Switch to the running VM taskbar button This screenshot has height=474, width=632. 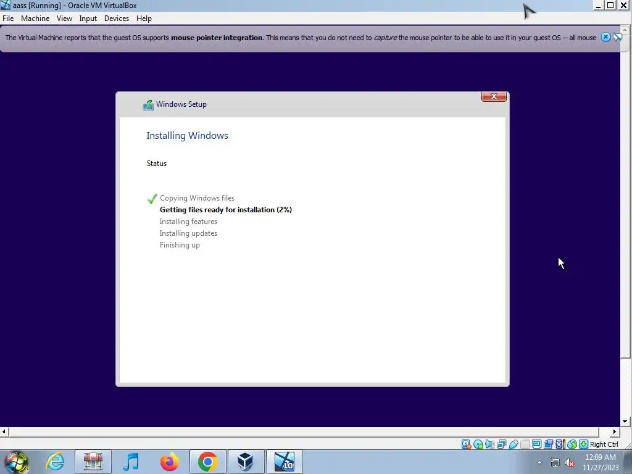click(284, 462)
